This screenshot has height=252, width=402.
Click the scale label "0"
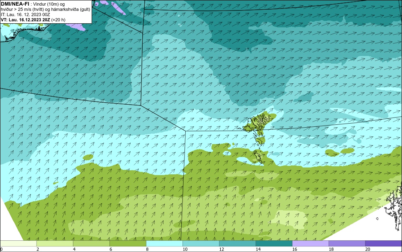(1, 249)
